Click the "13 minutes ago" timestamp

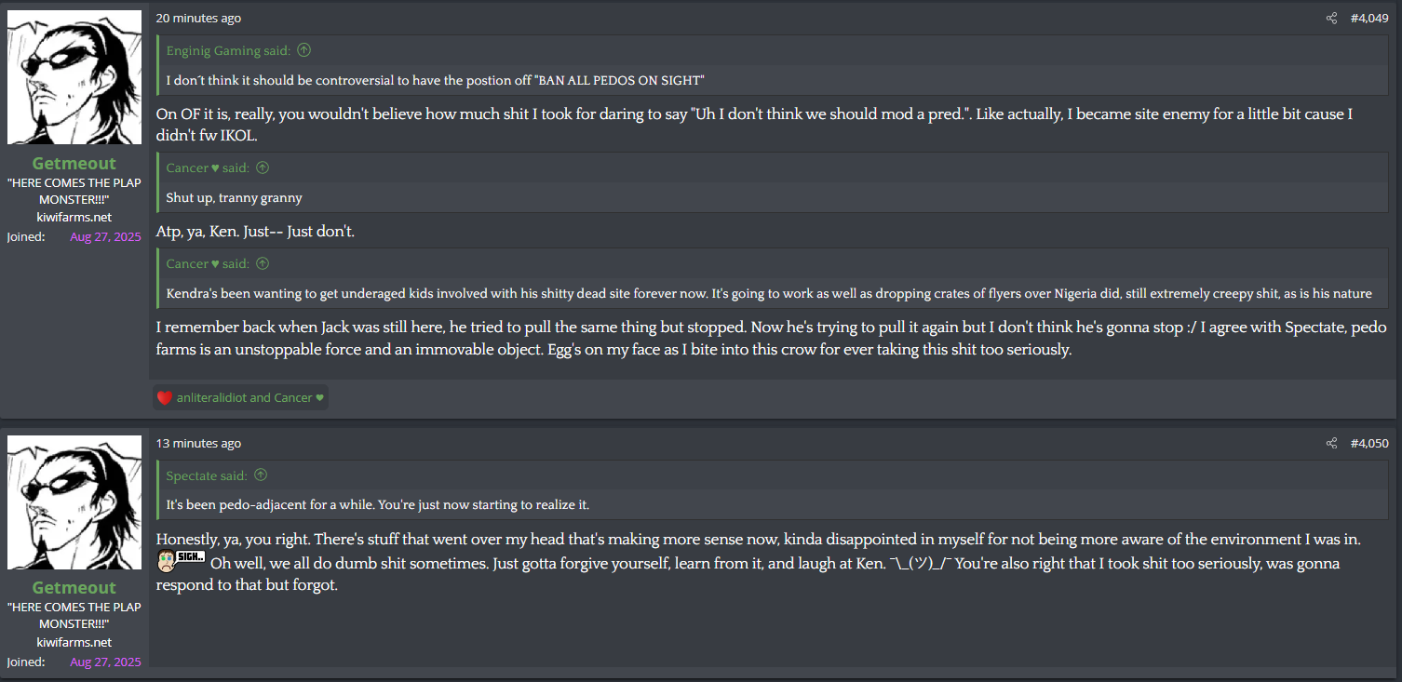point(198,444)
